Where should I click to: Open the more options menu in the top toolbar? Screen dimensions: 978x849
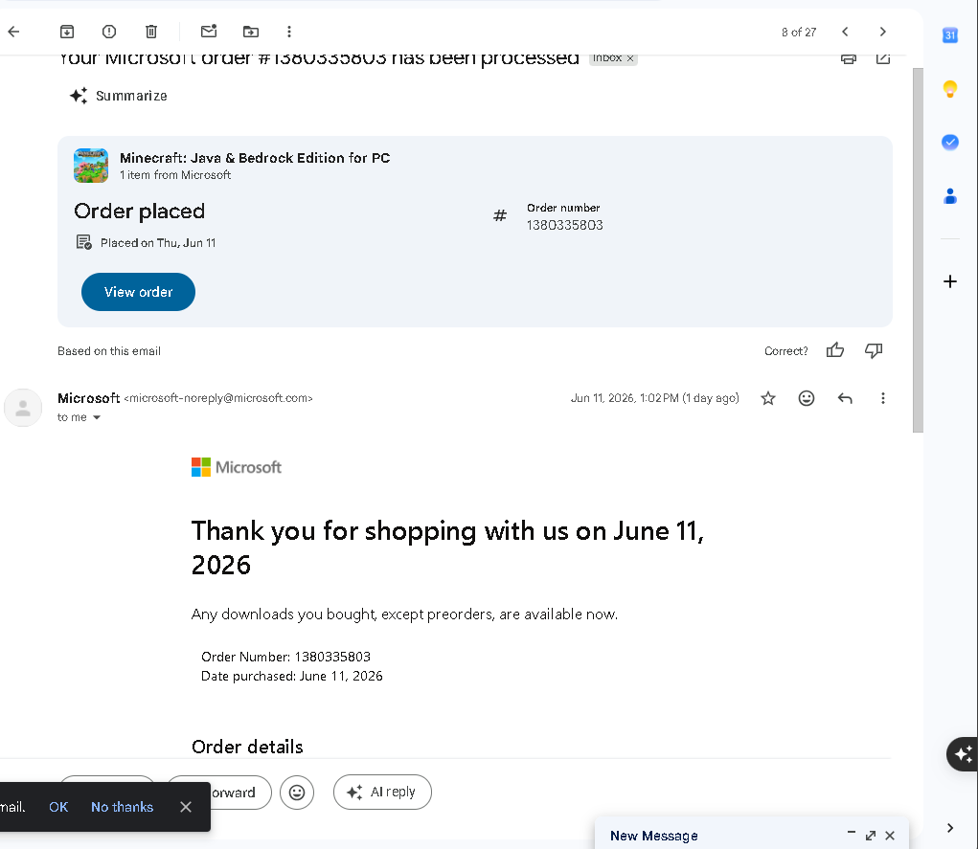tap(288, 32)
